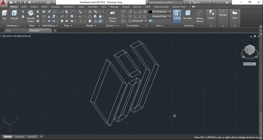Close the Drawing1 file tab
Screen dimensions: 263x140
click(x=48, y=30)
